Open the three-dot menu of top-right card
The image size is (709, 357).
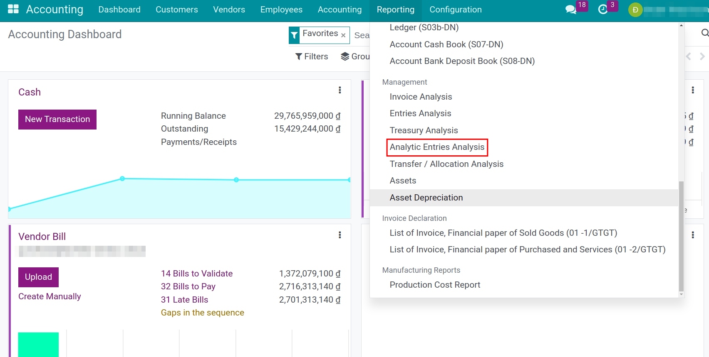tap(693, 90)
